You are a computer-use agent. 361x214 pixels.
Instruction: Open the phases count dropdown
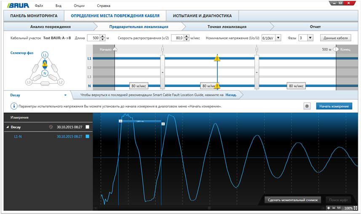pyautogui.click(x=310, y=38)
